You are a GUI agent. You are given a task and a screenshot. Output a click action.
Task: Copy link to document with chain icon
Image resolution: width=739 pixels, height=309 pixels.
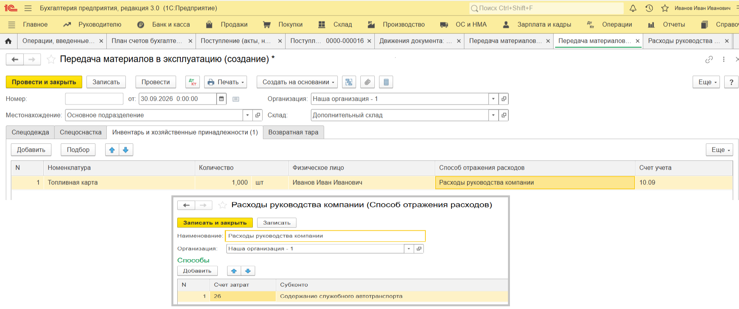[709, 59]
